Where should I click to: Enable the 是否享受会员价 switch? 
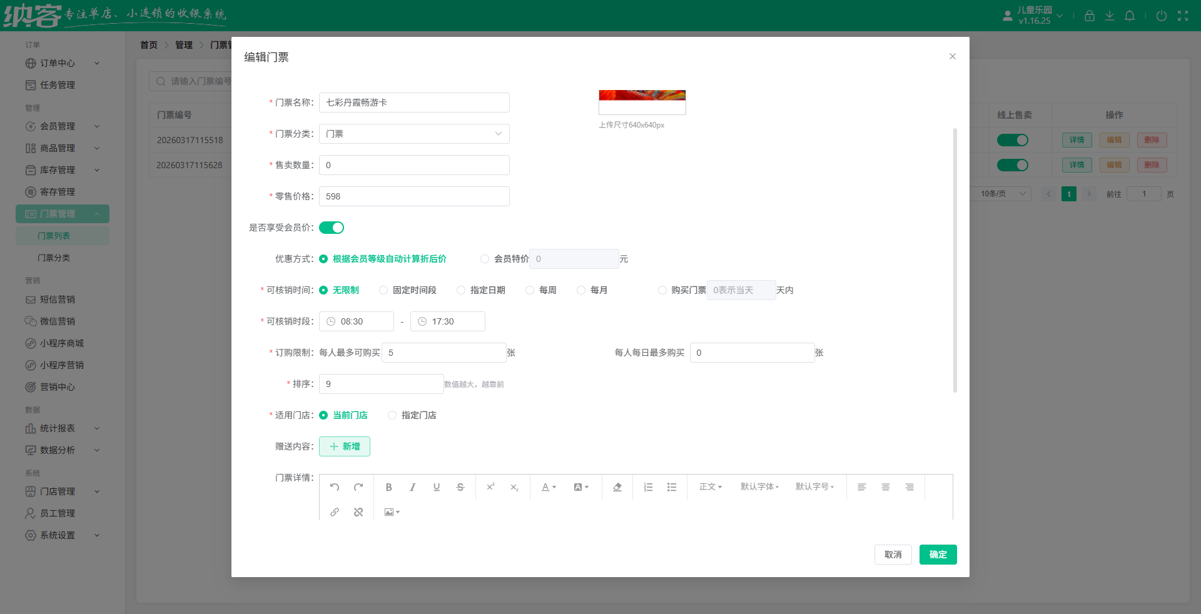tap(332, 228)
